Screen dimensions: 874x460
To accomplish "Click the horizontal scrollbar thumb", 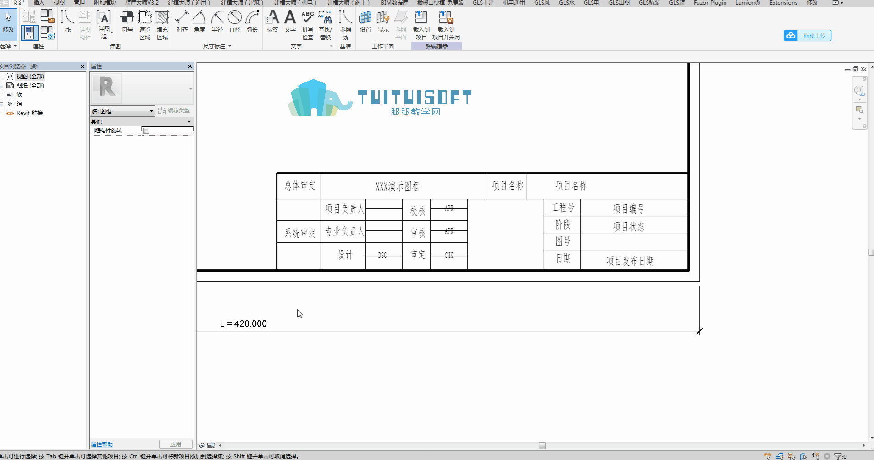I will point(542,445).
